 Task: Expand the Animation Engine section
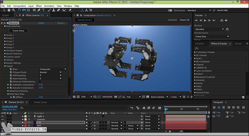tap(5, 51)
